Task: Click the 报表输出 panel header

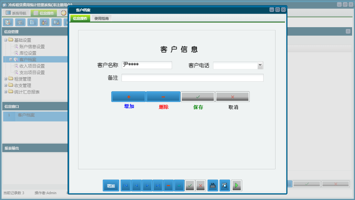Action: coord(35,148)
